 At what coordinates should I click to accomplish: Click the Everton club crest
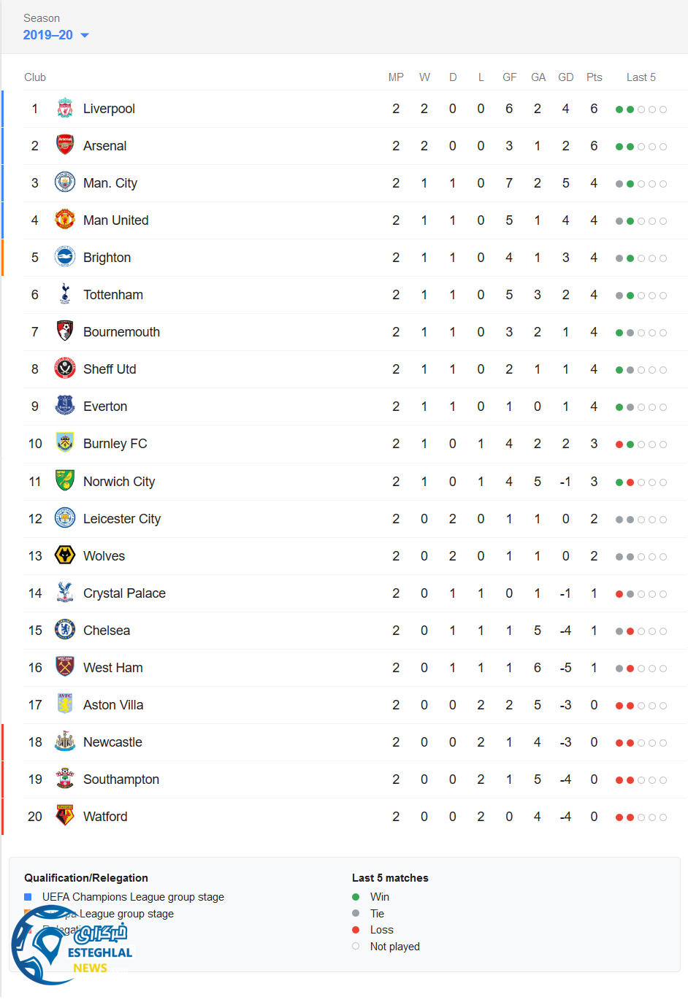point(65,407)
